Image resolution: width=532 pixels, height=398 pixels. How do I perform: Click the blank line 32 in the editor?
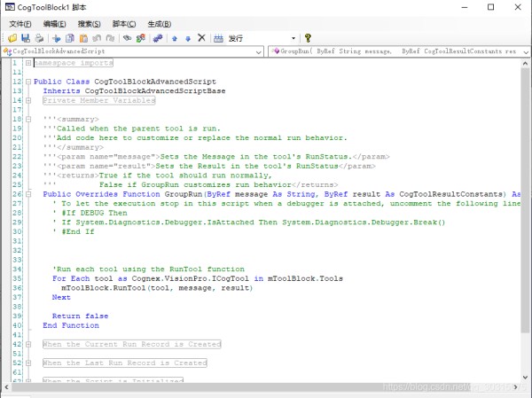click(x=271, y=250)
